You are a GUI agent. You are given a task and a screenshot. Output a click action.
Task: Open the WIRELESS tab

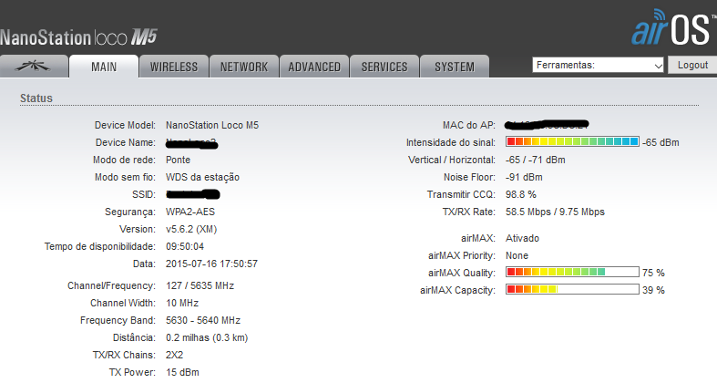coord(174,67)
